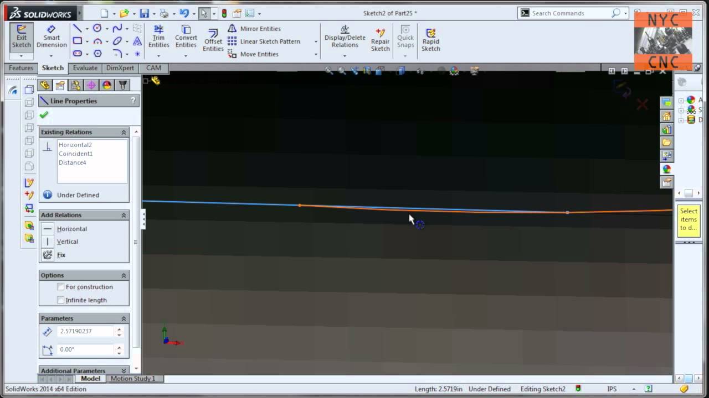Click Linear Sketch Pattern
709x398 pixels.
click(264, 41)
